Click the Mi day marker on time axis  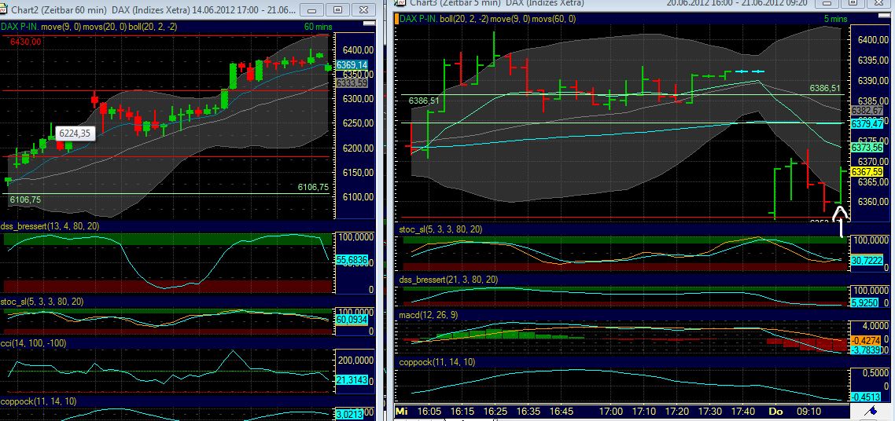click(x=401, y=410)
